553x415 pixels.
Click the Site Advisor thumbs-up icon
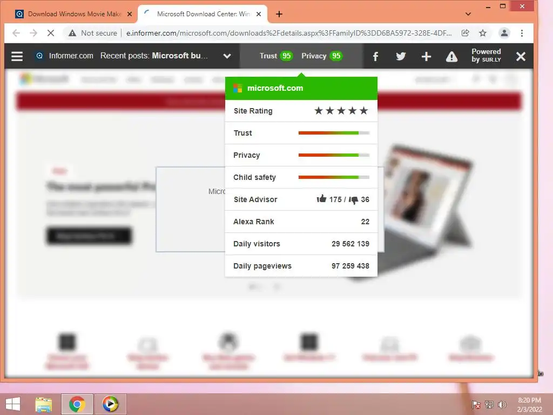coord(321,199)
